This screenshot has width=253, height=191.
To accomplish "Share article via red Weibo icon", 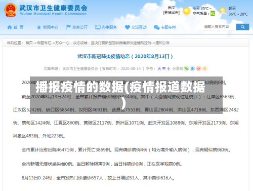I will [199, 68].
